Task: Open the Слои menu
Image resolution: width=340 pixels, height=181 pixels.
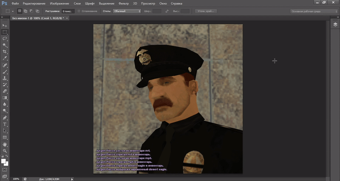Action: [77, 3]
